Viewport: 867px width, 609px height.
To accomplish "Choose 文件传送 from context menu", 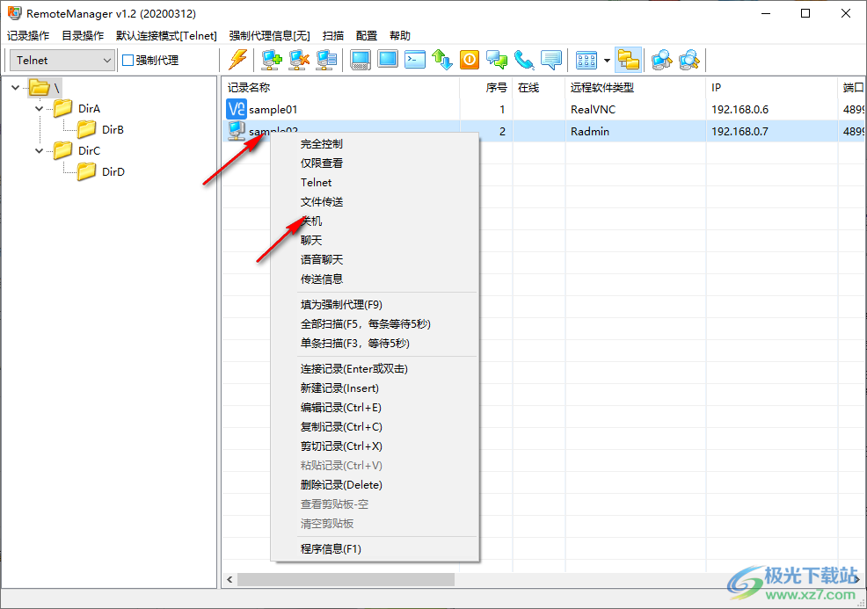I will [375, 202].
